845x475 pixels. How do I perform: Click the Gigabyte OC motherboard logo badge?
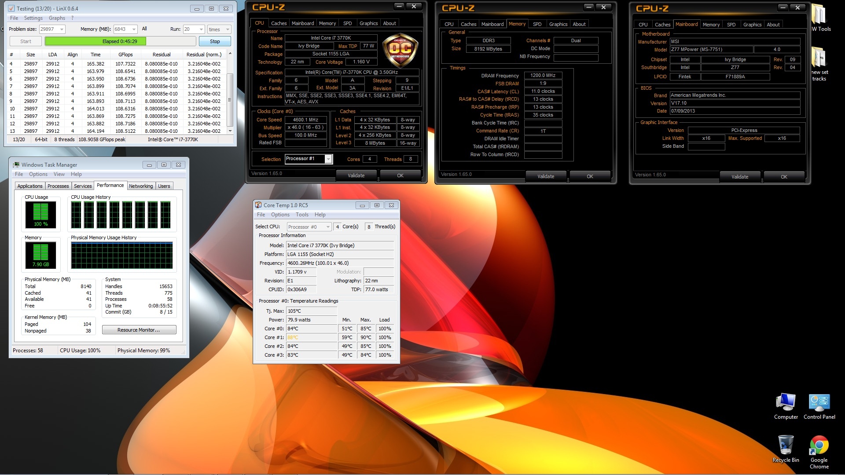(x=400, y=50)
